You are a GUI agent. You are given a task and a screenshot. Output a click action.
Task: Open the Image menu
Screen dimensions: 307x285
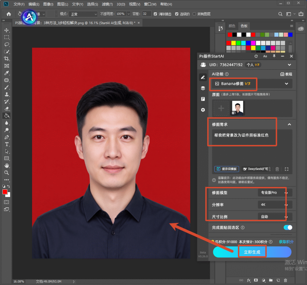coord(48,4)
